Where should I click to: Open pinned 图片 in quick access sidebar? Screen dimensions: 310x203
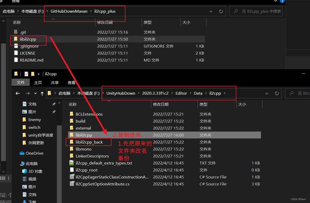tap(32, 112)
